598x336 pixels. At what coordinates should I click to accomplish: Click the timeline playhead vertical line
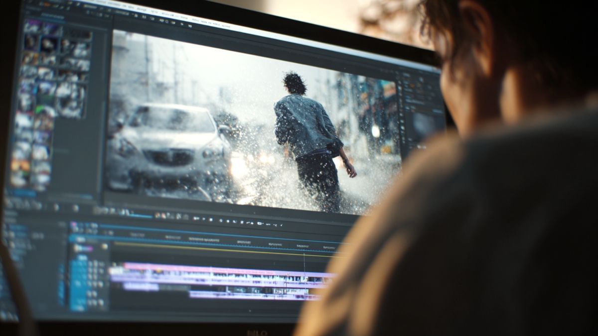click(304, 274)
